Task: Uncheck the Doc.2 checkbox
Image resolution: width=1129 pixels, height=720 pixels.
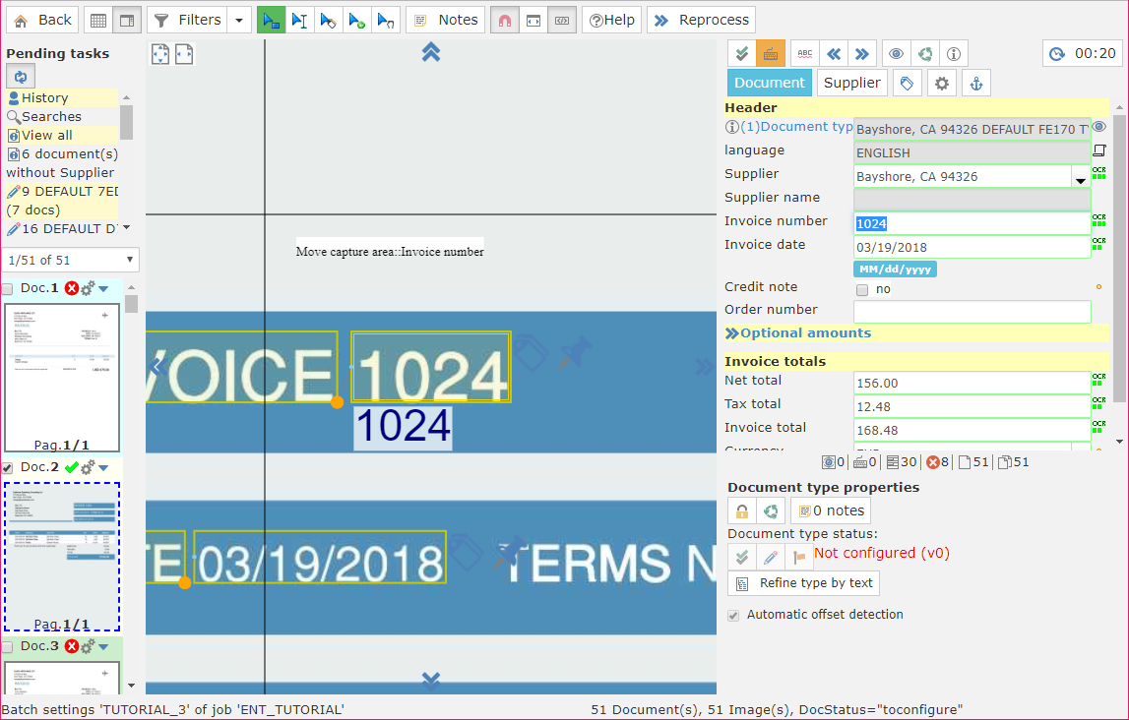Action: pyautogui.click(x=8, y=468)
